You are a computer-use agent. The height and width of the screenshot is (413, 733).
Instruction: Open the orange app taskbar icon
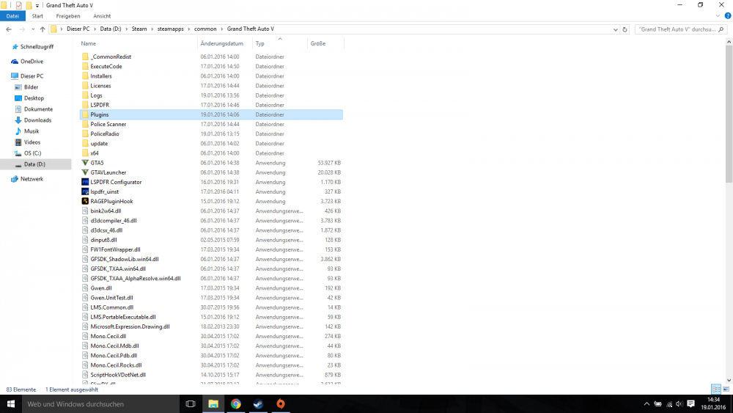tap(281, 403)
